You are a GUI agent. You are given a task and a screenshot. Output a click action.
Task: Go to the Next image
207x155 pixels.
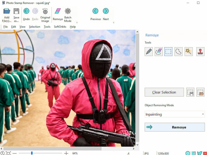[106, 11]
